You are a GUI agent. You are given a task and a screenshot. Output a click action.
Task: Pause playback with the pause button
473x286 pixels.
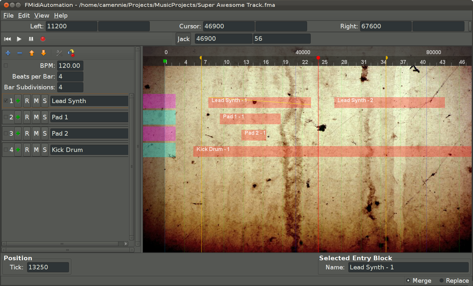click(31, 39)
